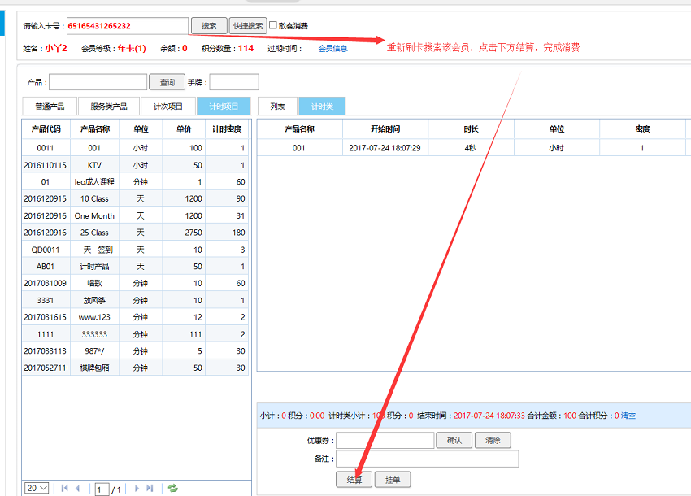Click the 搜索 button beside card number
The width and height of the screenshot is (691, 496).
point(209,26)
